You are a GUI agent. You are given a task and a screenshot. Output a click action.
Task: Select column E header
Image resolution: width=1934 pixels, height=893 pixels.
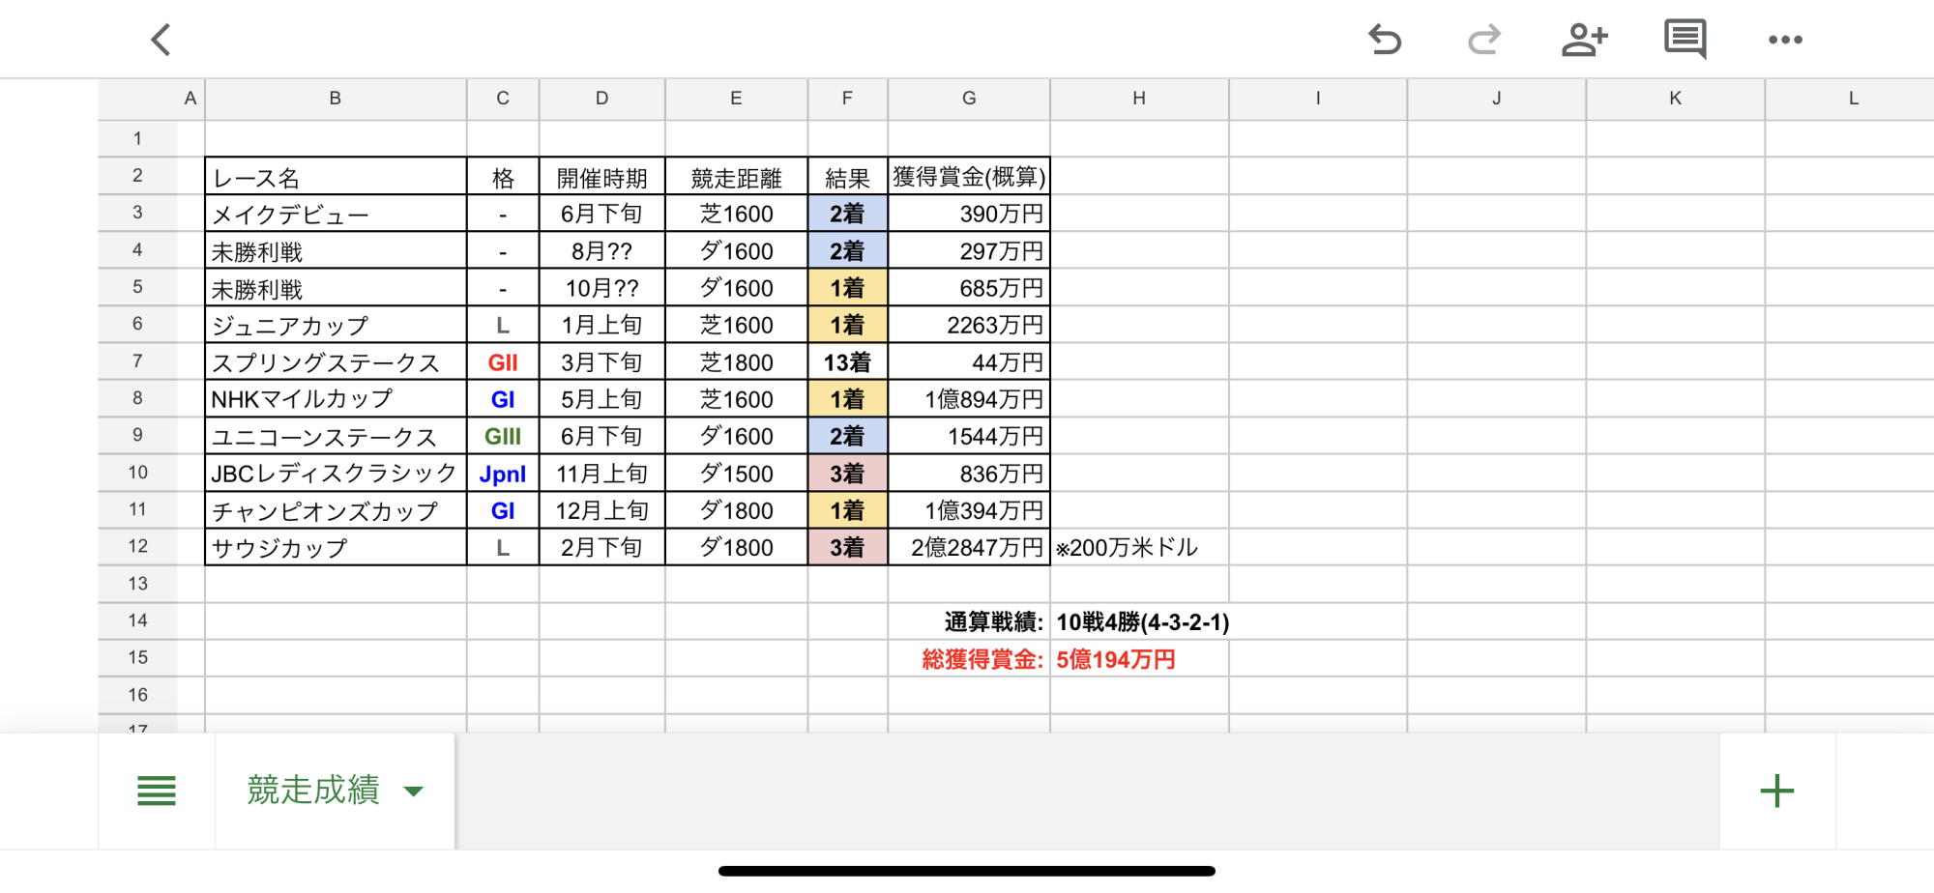click(x=736, y=99)
